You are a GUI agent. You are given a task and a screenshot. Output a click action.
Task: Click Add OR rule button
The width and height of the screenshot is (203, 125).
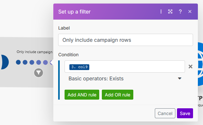118,95
